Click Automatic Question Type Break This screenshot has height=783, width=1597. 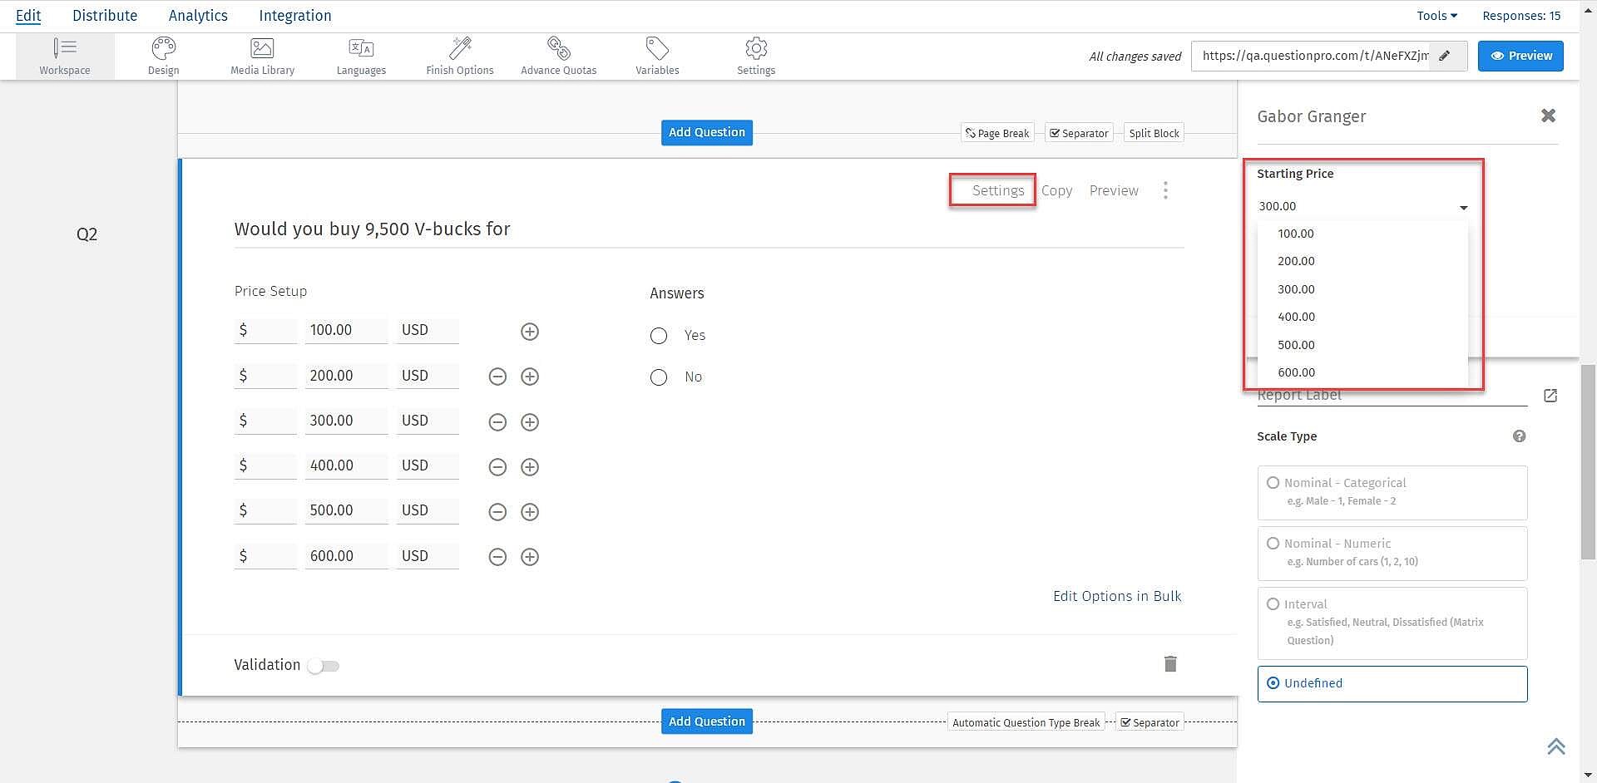(1026, 722)
